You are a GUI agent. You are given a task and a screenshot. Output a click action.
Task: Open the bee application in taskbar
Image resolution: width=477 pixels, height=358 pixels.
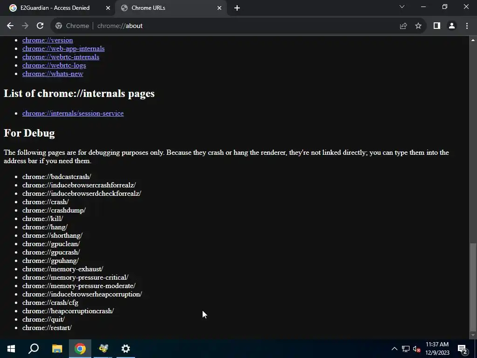pyautogui.click(x=103, y=349)
